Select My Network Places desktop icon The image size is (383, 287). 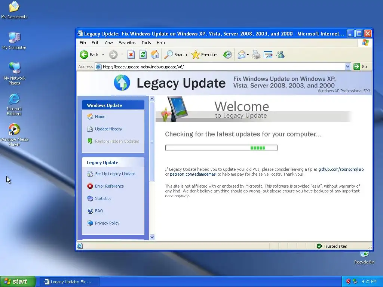tap(15, 73)
